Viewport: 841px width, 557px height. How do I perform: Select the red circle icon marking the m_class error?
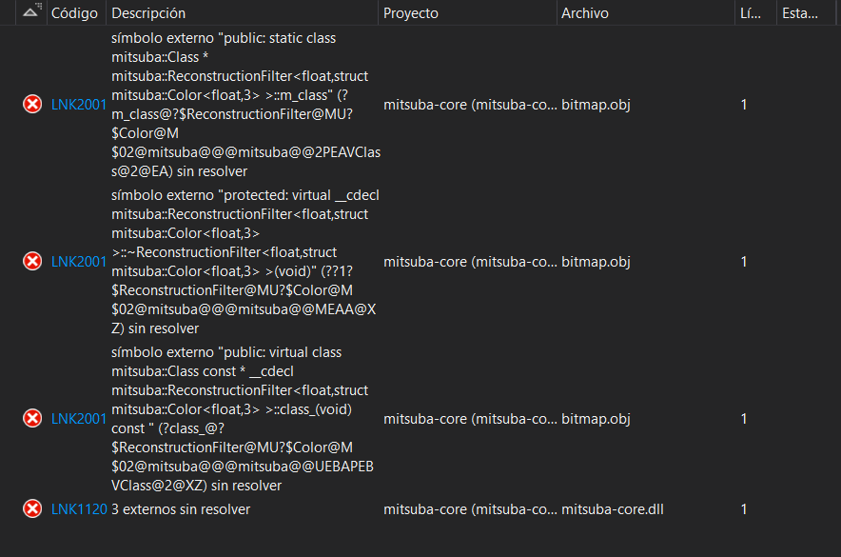pos(32,104)
